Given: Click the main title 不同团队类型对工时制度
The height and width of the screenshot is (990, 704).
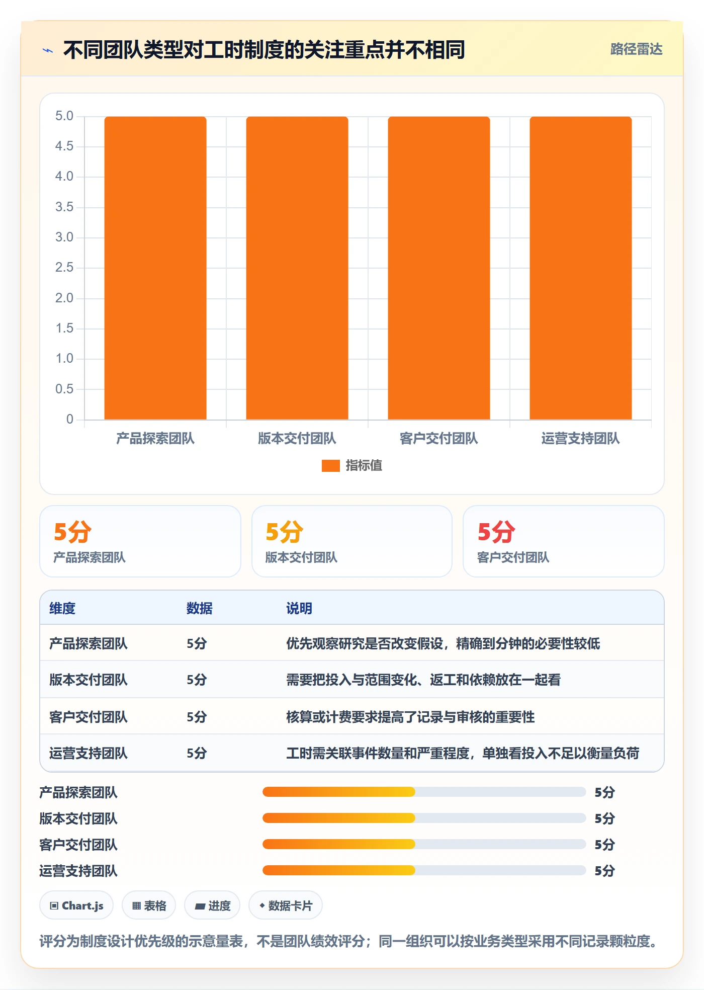Looking at the screenshot, I should point(264,50).
